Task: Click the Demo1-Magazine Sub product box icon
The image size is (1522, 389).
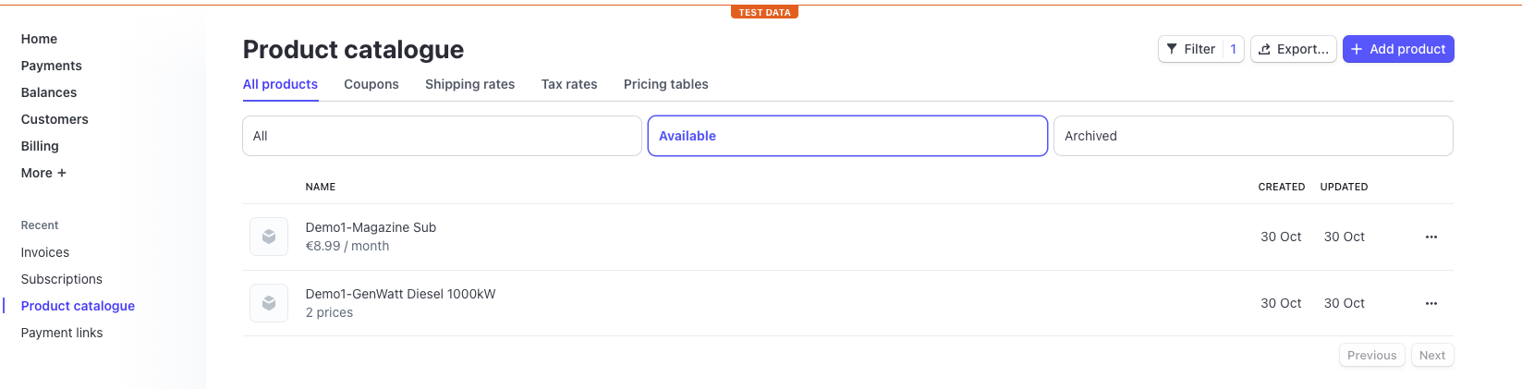Action: point(269,237)
